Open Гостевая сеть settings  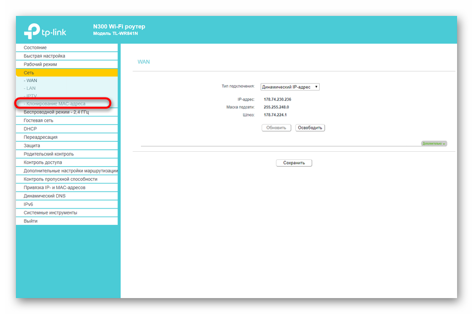tap(67, 120)
